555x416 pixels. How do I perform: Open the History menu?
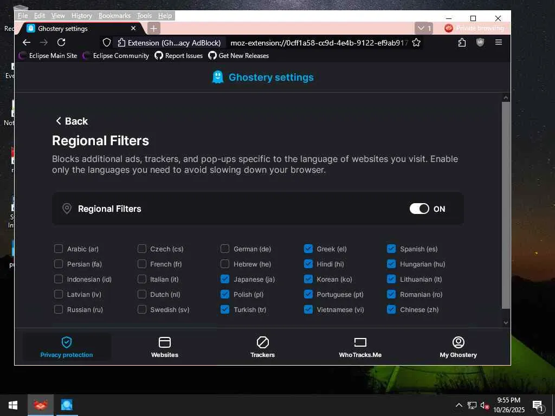coord(81,16)
